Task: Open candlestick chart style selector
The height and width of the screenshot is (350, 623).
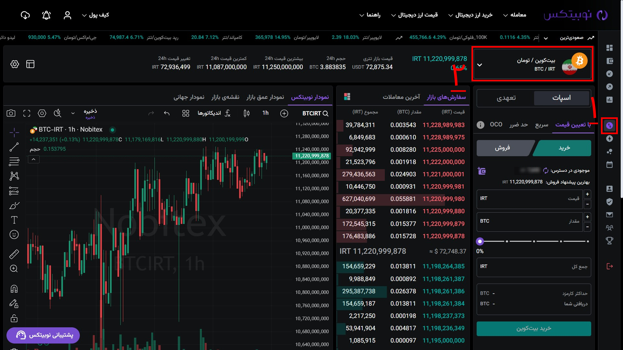Action: 247,113
